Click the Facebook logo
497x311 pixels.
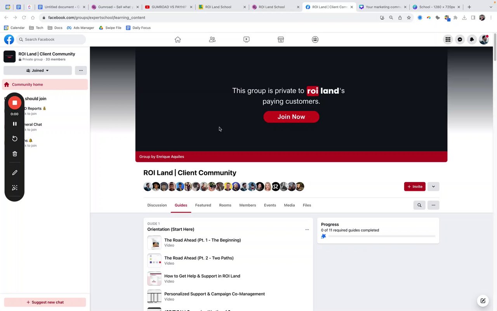coord(9,39)
